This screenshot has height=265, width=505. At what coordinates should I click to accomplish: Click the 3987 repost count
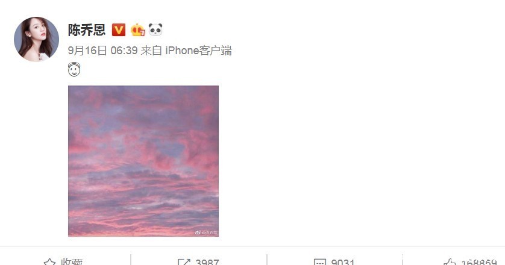point(207,262)
